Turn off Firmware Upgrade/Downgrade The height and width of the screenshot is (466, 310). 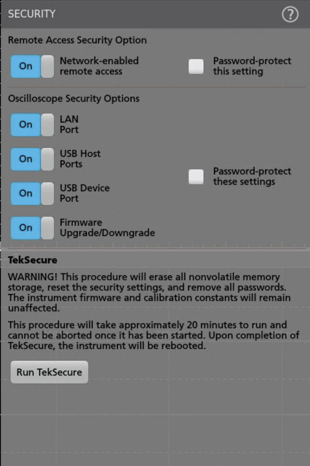[x=31, y=228]
